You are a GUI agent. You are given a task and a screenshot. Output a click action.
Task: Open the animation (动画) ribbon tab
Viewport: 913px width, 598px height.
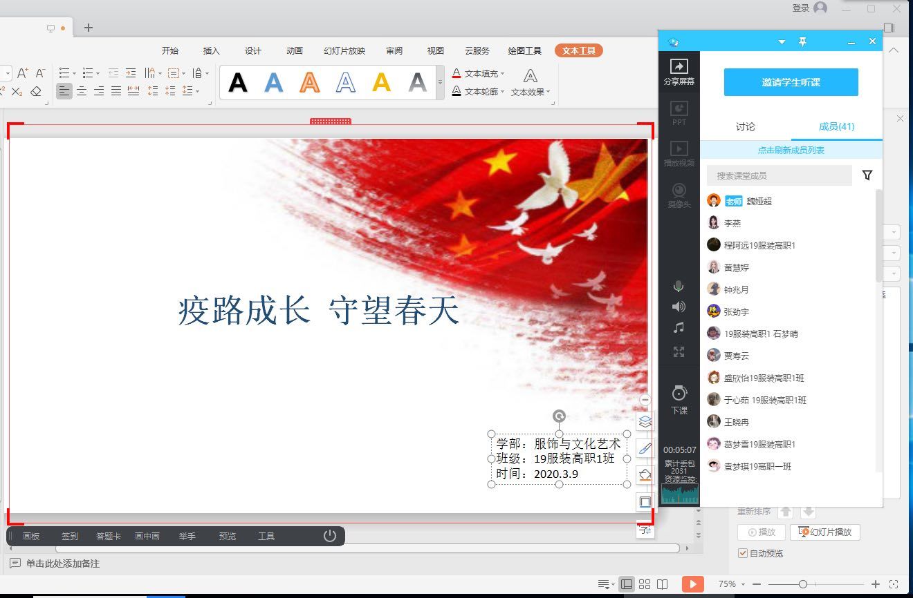click(295, 50)
